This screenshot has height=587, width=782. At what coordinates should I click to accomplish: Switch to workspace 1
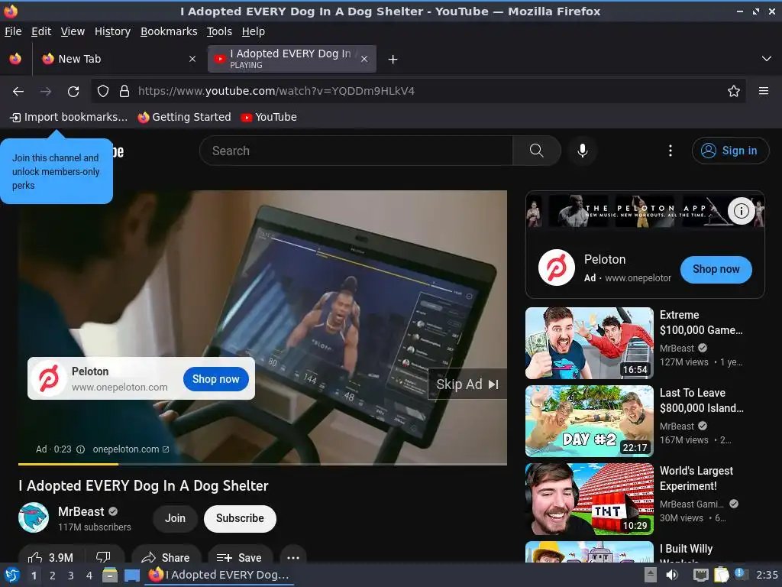[x=34, y=576]
